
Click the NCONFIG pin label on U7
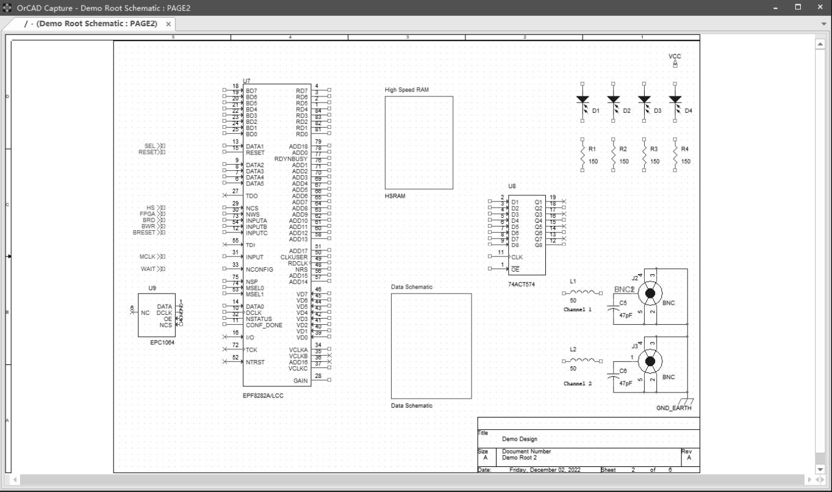coord(259,269)
